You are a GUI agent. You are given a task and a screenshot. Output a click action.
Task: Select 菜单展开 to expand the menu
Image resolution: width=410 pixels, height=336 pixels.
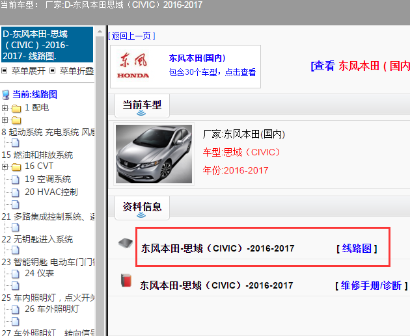[x=29, y=71]
